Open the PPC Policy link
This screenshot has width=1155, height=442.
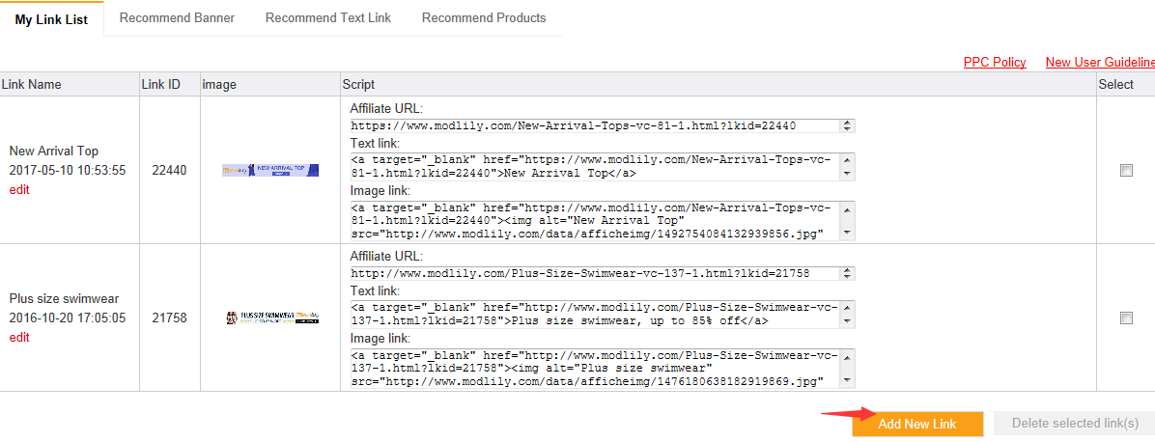(x=995, y=63)
